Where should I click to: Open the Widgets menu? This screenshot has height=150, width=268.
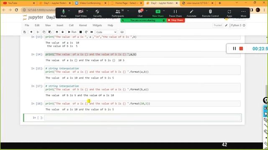click(x=97, y=25)
